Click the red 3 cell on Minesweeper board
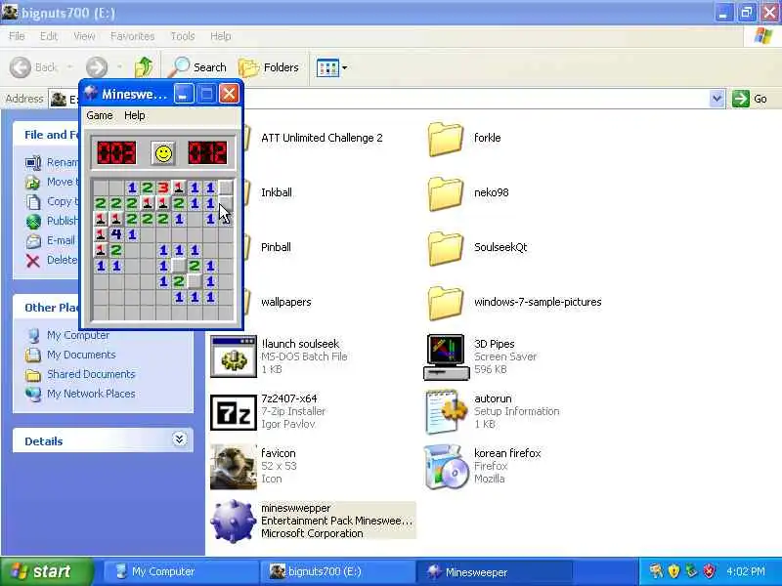This screenshot has width=782, height=586. (x=163, y=188)
